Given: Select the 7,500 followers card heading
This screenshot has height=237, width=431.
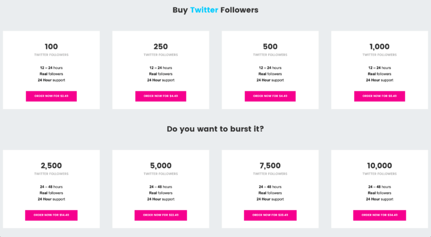Looking at the screenshot, I should pos(270,166).
